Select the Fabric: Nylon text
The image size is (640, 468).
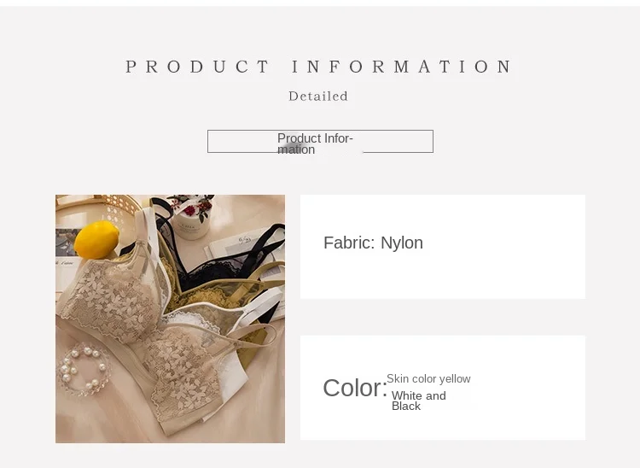click(x=373, y=243)
